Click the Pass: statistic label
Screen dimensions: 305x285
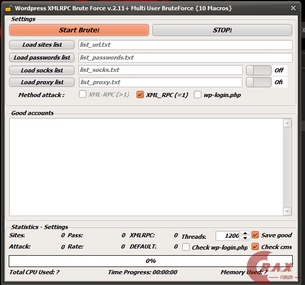click(75, 235)
